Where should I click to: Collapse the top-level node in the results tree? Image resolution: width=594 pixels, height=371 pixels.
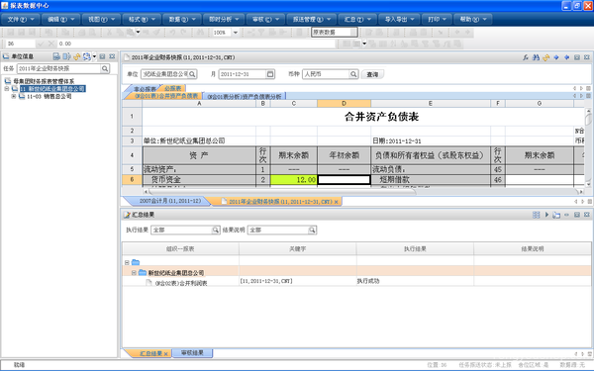tap(127, 262)
